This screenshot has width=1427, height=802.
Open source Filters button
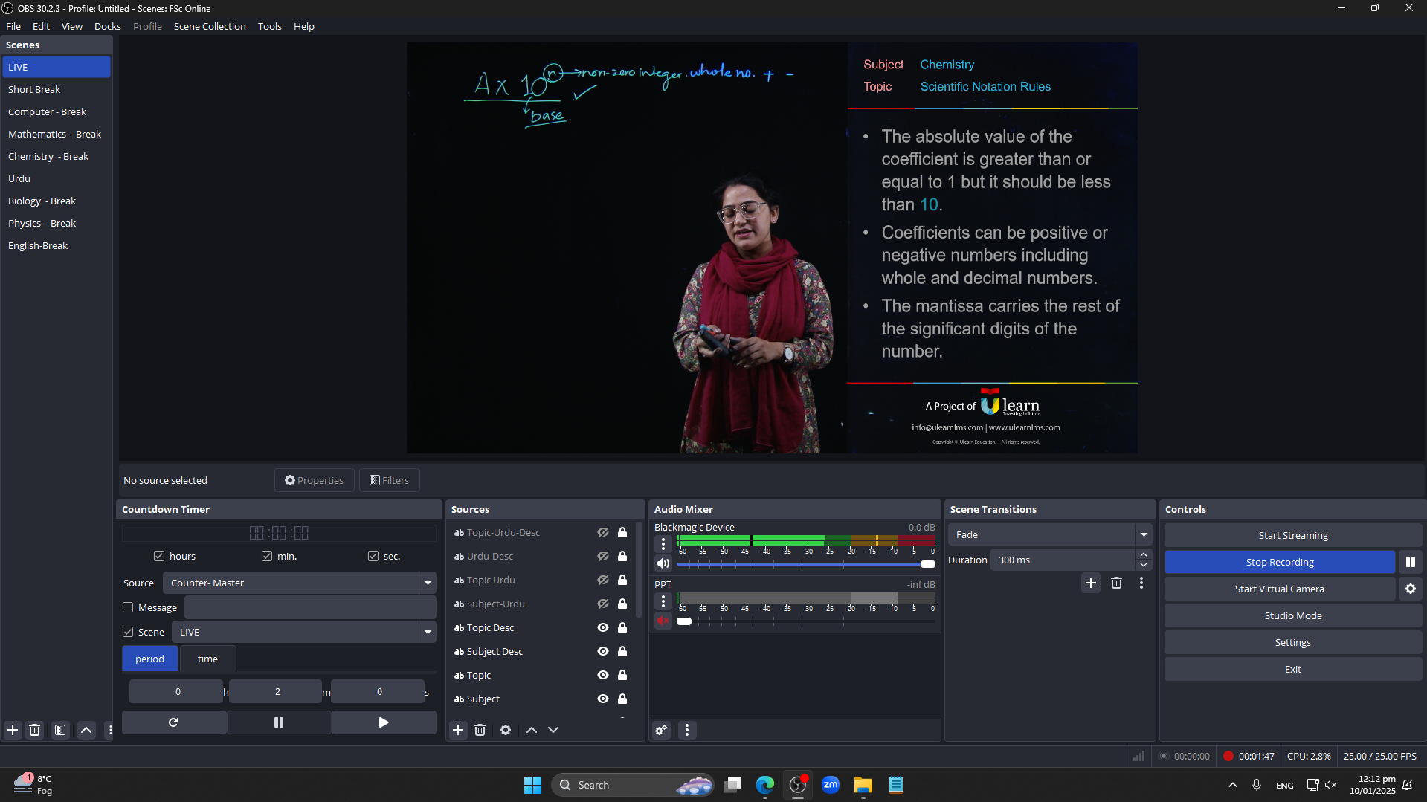390,480
